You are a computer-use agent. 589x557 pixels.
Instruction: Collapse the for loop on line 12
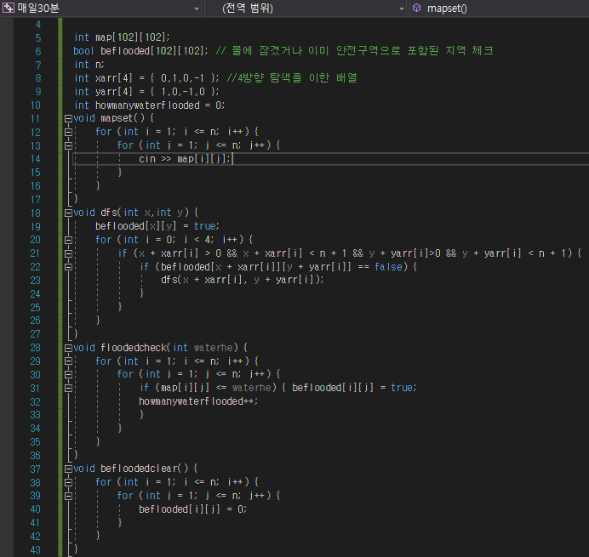[x=68, y=132]
